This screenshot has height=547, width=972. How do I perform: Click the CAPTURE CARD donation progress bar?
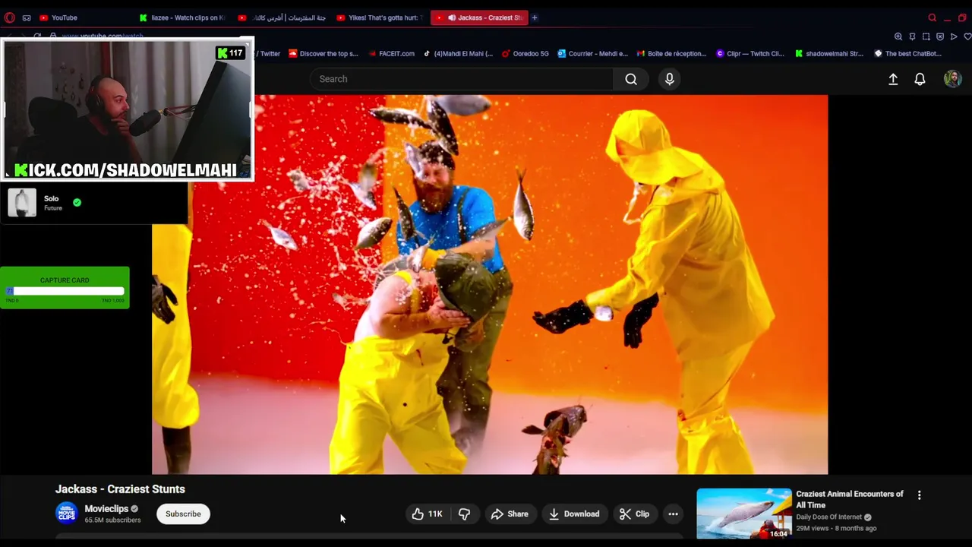[65, 291]
